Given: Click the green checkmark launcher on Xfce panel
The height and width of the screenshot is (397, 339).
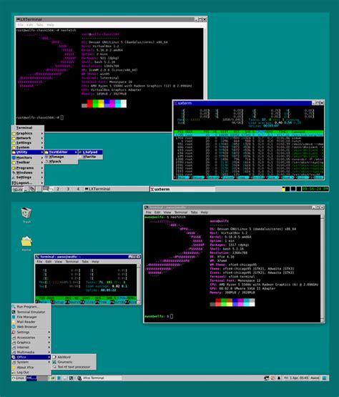Looking at the screenshot, I should (52, 378).
